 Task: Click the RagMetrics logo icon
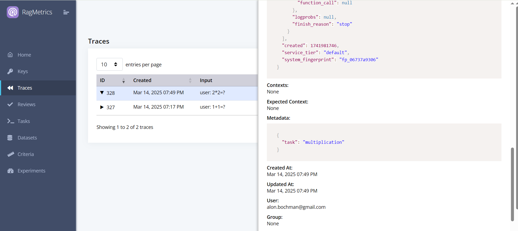pos(12,12)
